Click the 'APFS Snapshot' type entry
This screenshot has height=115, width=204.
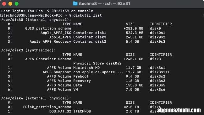(x=57, y=72)
